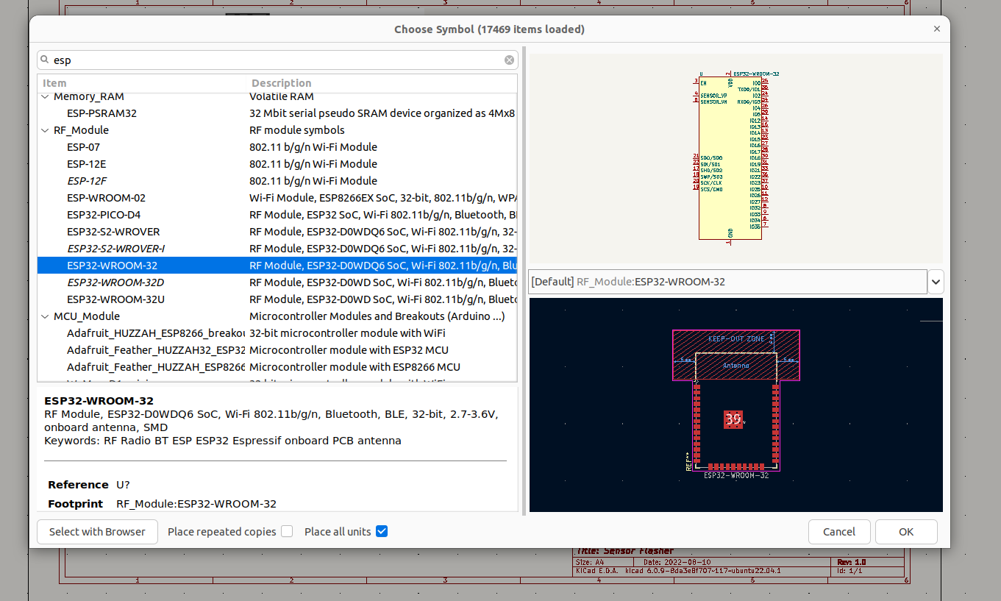This screenshot has height=601, width=1001.
Task: Collapse the MCU_Module library
Action: tap(46, 316)
